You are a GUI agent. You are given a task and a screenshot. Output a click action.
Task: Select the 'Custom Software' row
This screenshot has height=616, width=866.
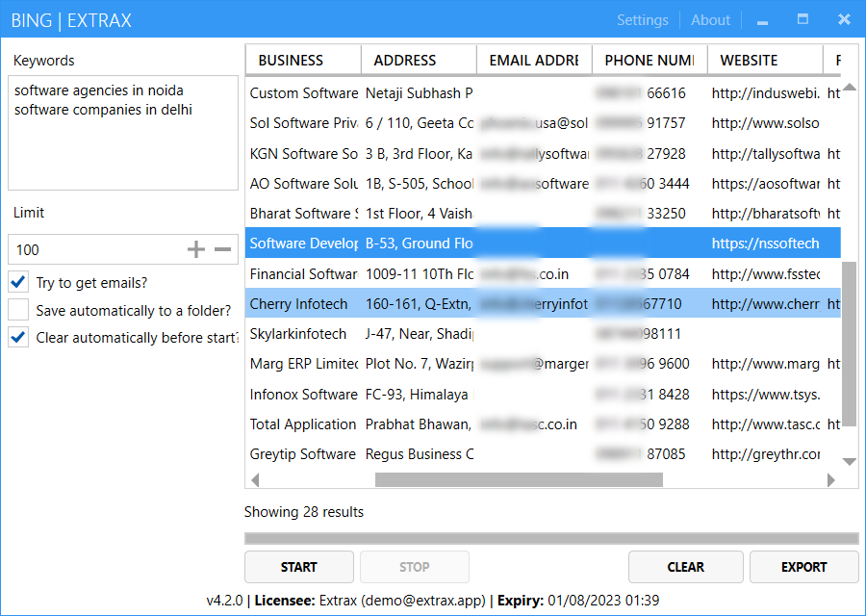(544, 92)
